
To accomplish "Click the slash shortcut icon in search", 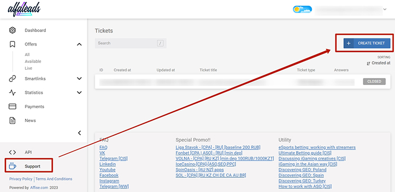I will (x=160, y=43).
